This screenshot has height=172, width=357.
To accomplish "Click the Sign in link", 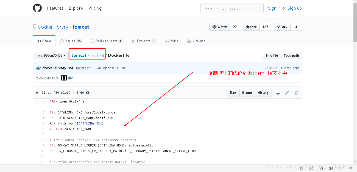I will 275,8.
